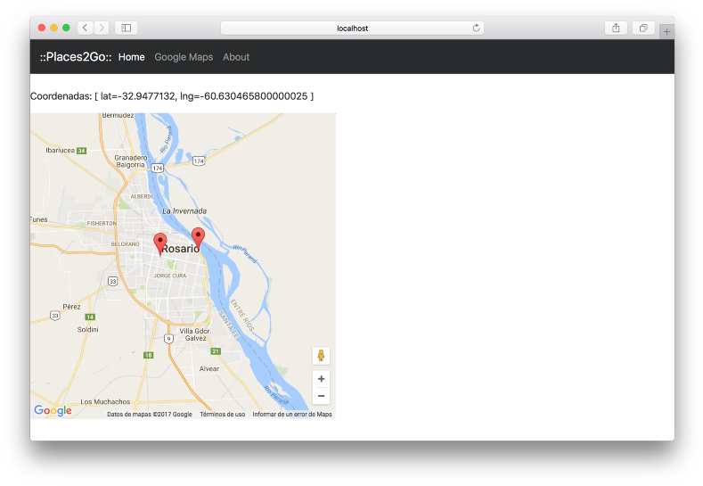Go forward with the browser forward arrow
This screenshot has width=703, height=486.
[x=102, y=28]
